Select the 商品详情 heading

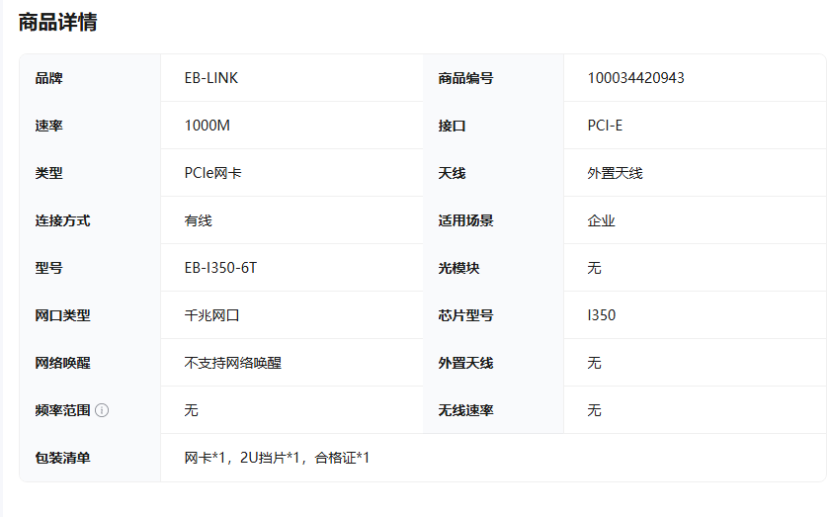point(57,22)
